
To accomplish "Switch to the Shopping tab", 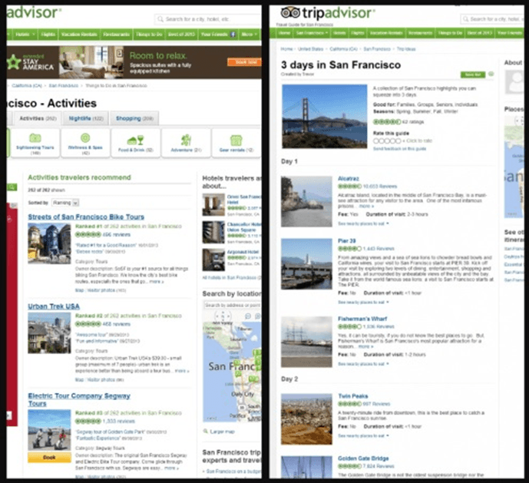I will coord(134,118).
